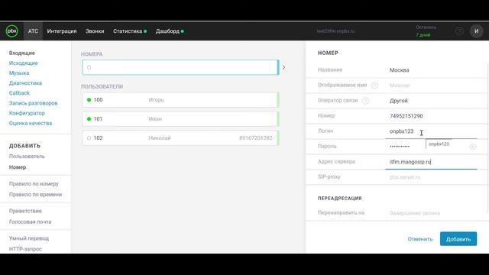Open the Callback section
This screenshot has width=489, height=275.
point(19,93)
